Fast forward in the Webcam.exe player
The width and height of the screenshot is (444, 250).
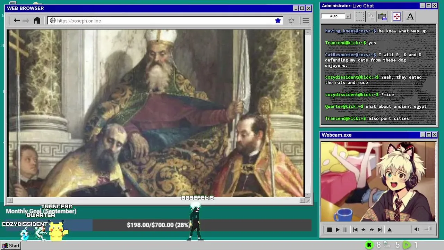(372, 230)
